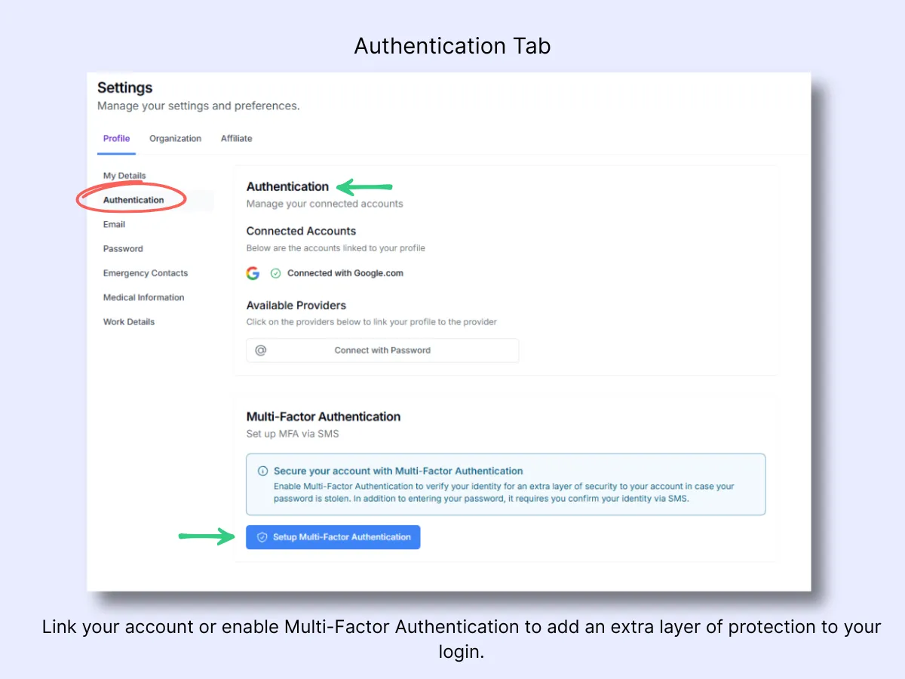Click Setup Multi-Factor Authentication
The height and width of the screenshot is (679, 905).
333,537
